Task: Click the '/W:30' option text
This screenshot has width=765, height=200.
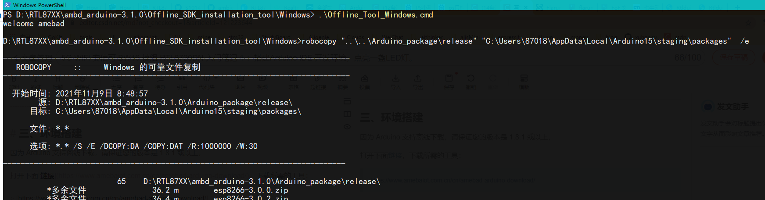Action: 247,146
